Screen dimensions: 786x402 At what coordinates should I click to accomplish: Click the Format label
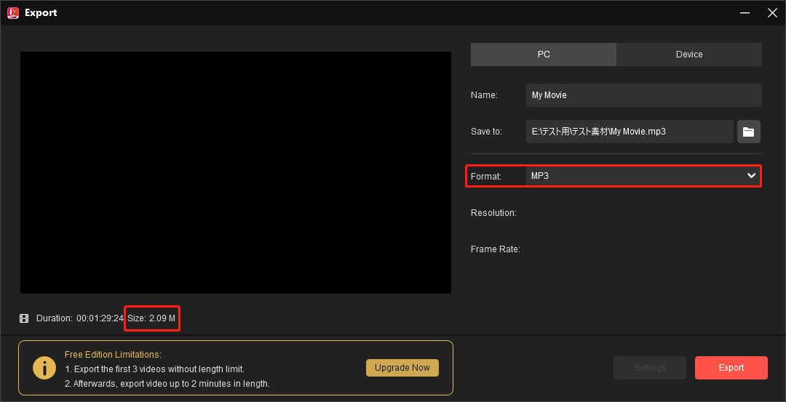click(x=485, y=176)
